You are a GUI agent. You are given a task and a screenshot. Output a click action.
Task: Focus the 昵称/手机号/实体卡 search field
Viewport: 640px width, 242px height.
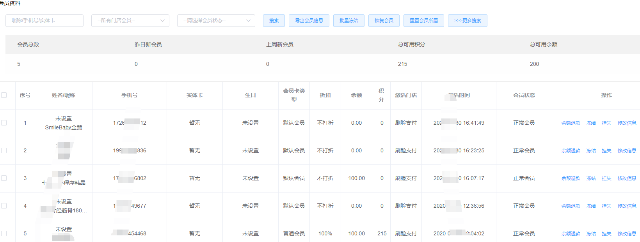click(x=44, y=21)
